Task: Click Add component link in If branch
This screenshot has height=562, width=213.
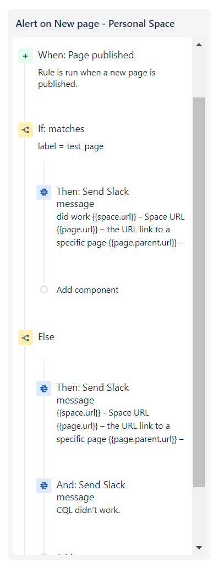Action: tap(88, 290)
